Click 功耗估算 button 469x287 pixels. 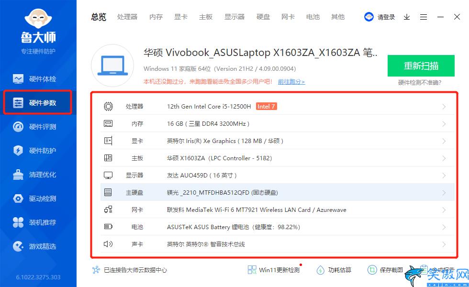[334, 270]
